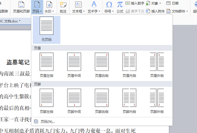Image resolution: width=197 pixels, height=133 pixels.
Task: Choose the 页脚右侧 footer right layout
Action: pyautogui.click(x=102, y=101)
